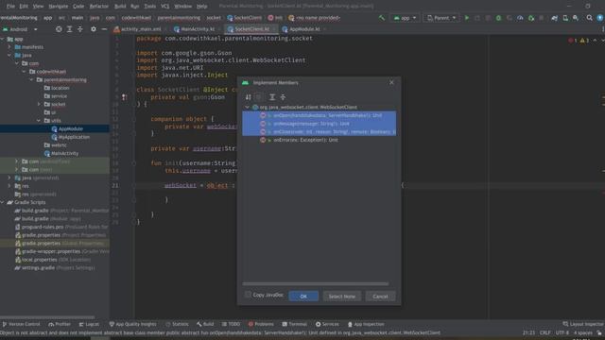Expand the socket package folder

tap(39, 104)
